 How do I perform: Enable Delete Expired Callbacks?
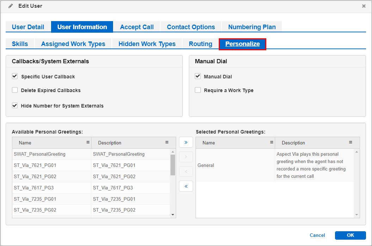(x=14, y=90)
